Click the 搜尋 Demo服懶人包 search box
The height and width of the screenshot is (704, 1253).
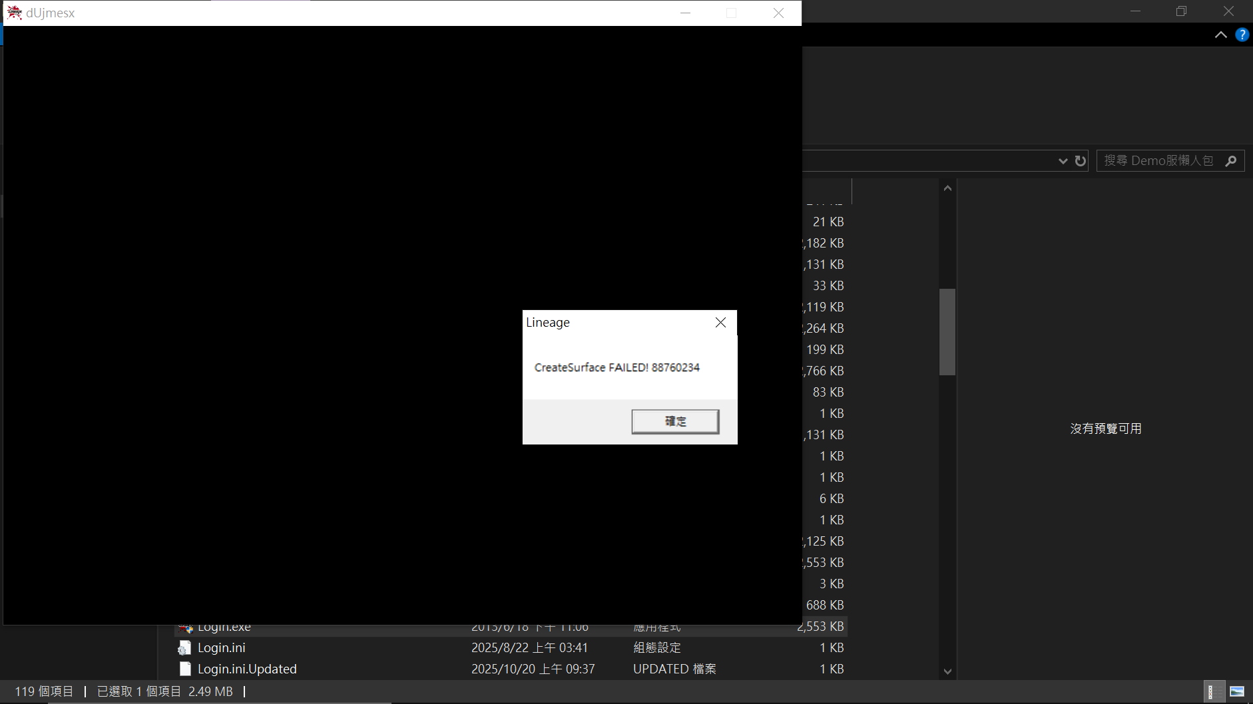point(1170,161)
